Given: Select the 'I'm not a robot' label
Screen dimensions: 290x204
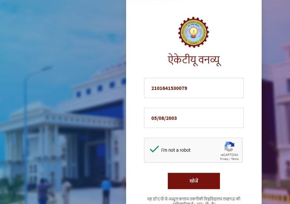Looking at the screenshot, I should point(176,150).
